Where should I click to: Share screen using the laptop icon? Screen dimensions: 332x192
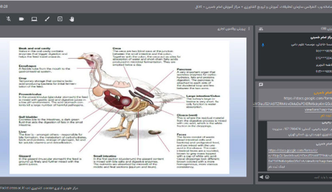[x=34, y=19]
